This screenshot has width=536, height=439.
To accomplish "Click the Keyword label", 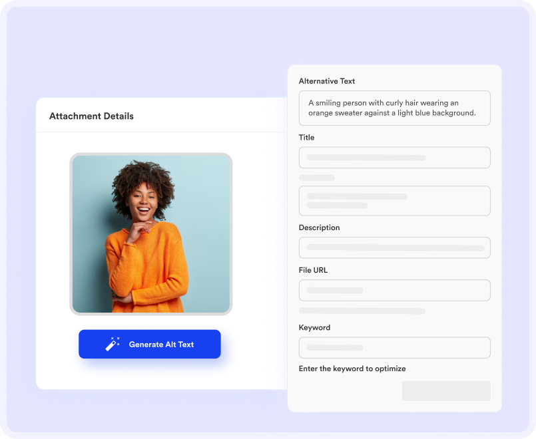I will pos(314,327).
